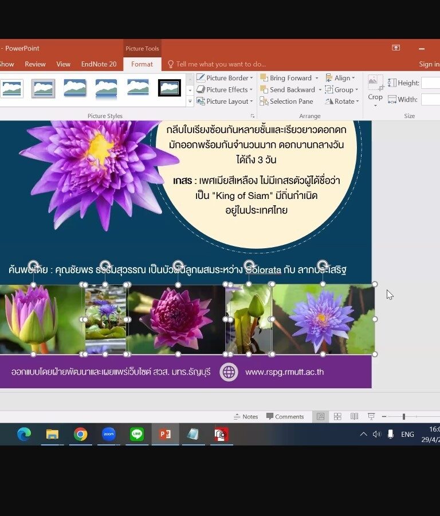Open the Group dropdown
The image size is (440, 516).
(341, 89)
